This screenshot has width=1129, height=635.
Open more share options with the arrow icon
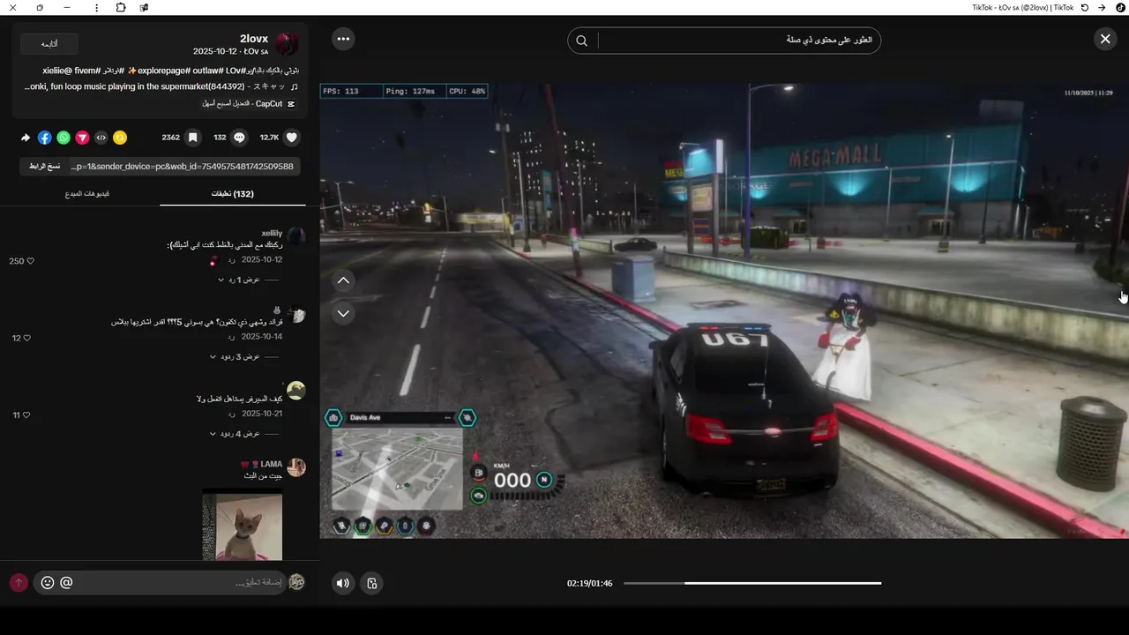click(x=26, y=138)
